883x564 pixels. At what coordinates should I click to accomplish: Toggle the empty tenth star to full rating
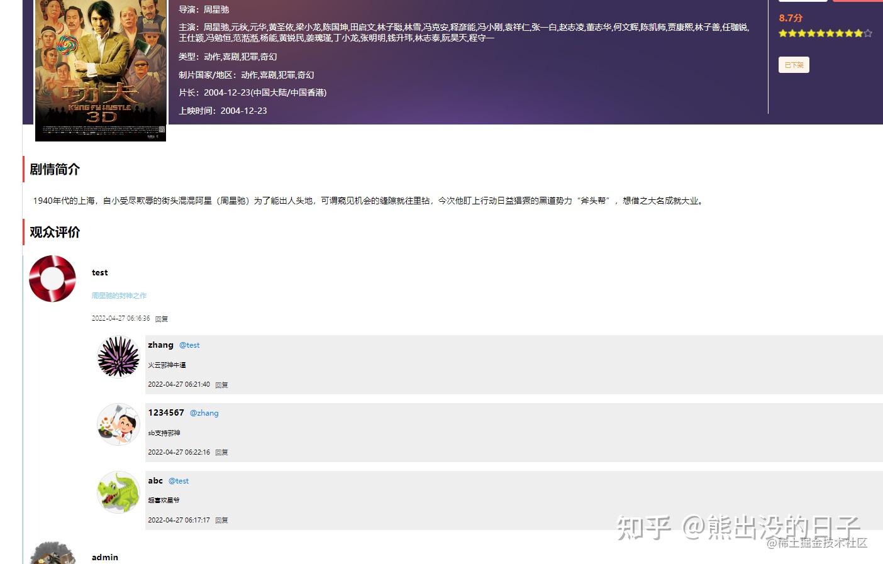click(867, 33)
